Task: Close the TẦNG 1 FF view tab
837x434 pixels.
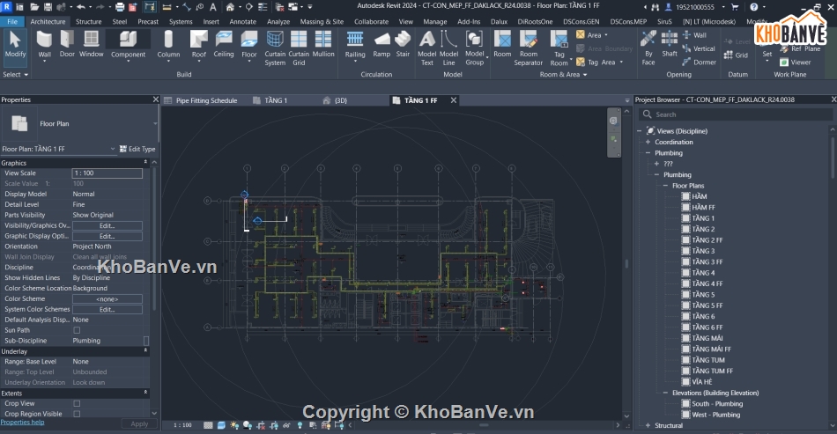Action: (x=454, y=100)
